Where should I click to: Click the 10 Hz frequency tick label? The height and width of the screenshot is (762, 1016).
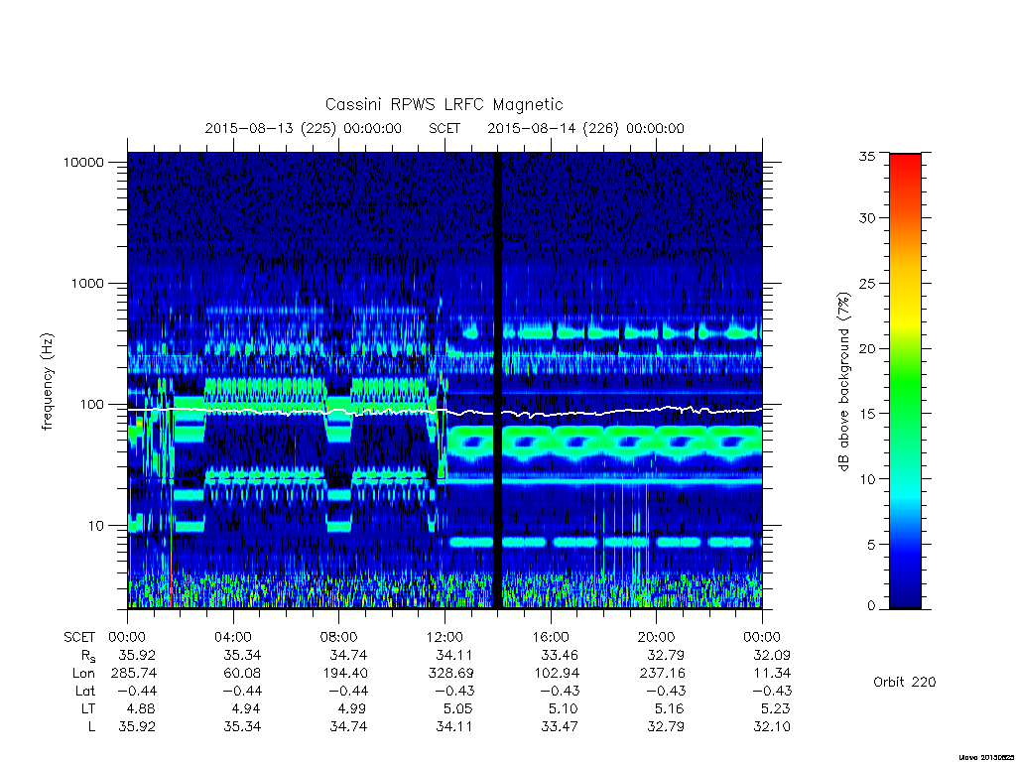click(96, 526)
